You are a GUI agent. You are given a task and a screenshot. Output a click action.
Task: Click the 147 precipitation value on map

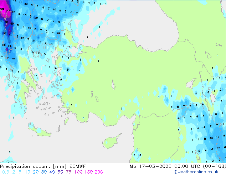pos(8,11)
